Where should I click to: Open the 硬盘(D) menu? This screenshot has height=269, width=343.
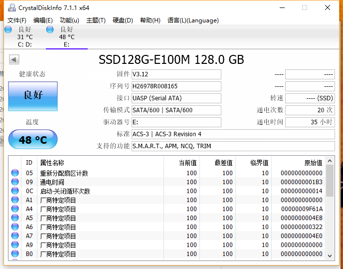(x=123, y=20)
